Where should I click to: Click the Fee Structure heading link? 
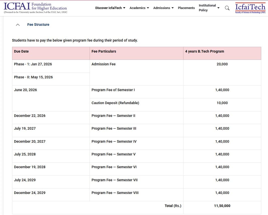pyautogui.click(x=38, y=25)
